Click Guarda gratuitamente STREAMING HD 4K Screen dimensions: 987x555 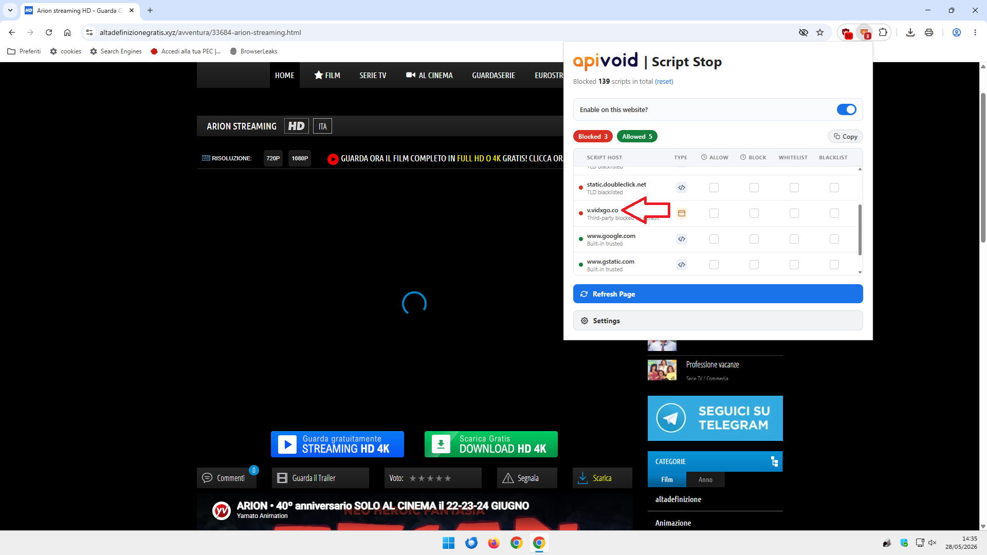pyautogui.click(x=337, y=444)
